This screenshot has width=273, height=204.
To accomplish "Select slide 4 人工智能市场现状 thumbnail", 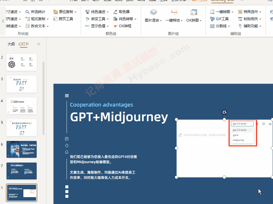I will (22, 106).
